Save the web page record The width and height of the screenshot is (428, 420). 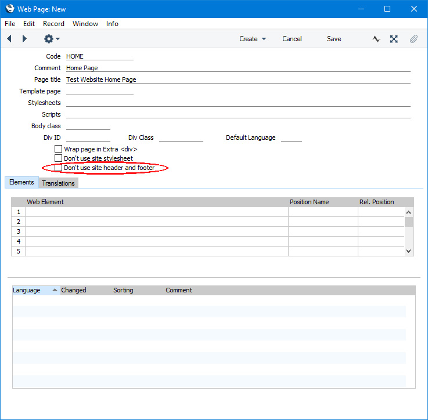[334, 39]
